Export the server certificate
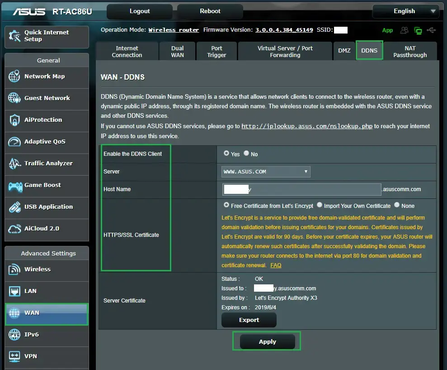 click(249, 320)
